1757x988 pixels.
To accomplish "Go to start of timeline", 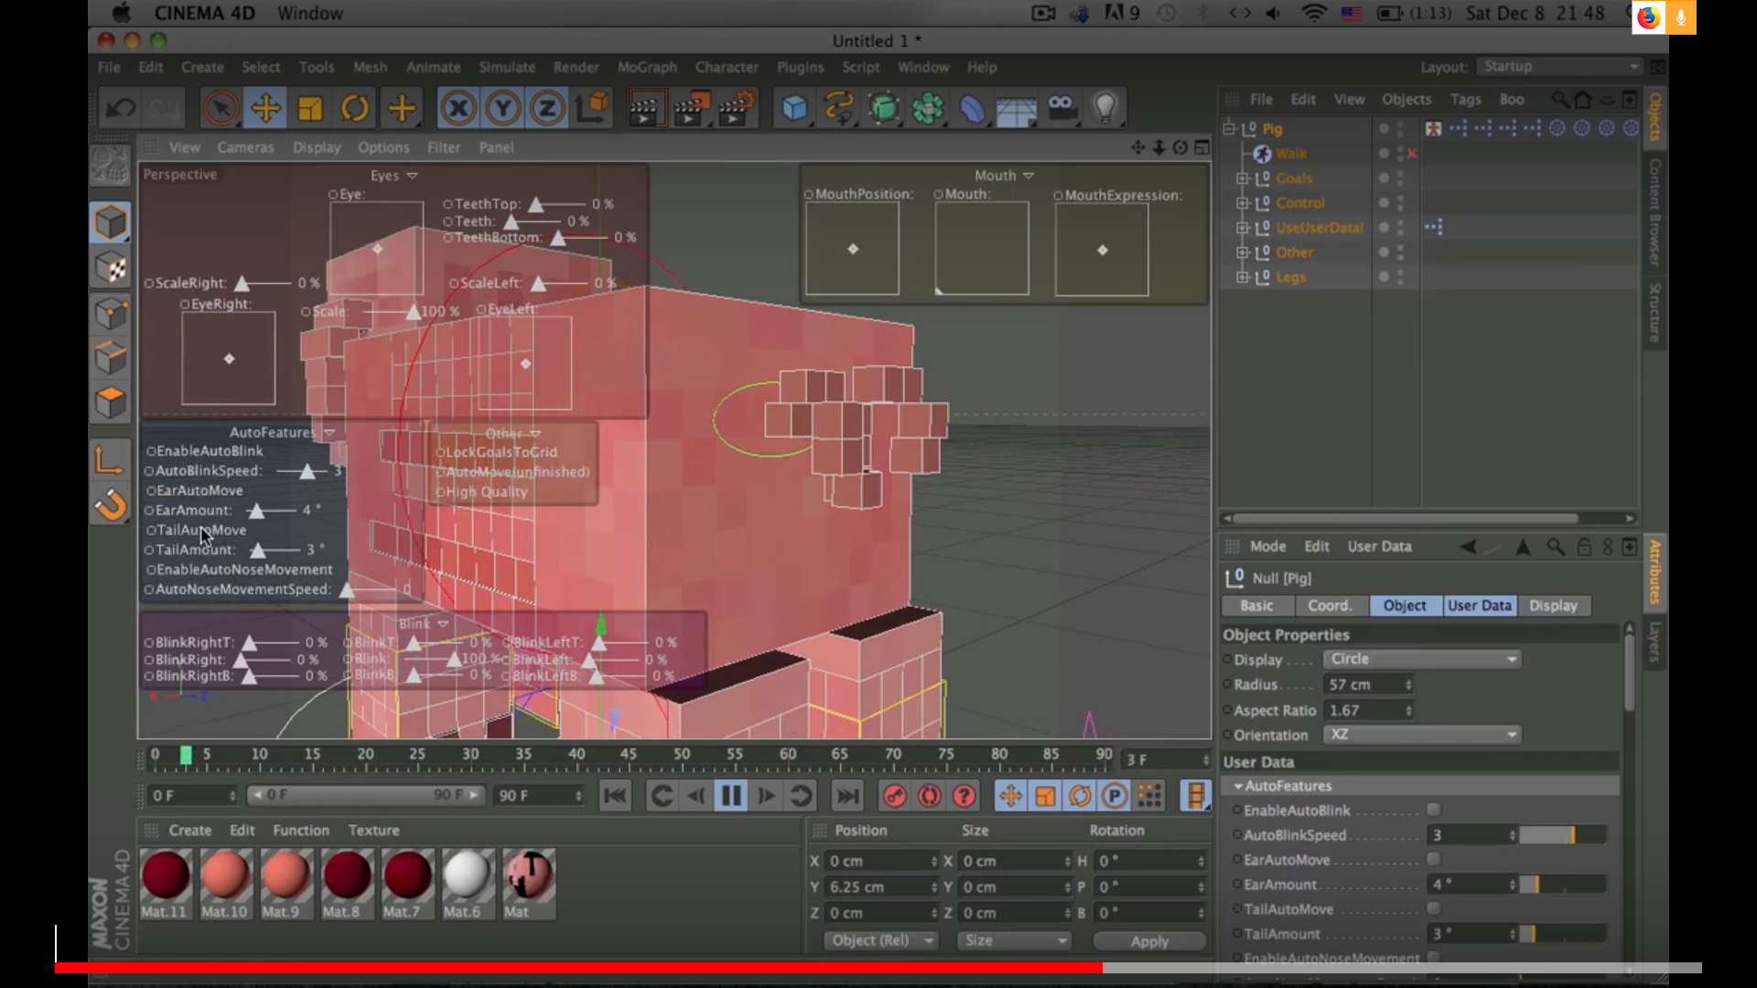I will tap(615, 796).
